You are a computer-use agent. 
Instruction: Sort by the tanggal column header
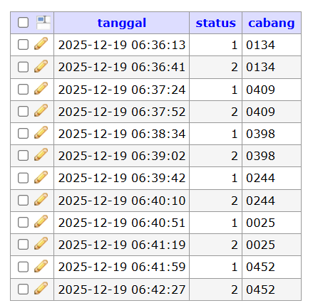[122, 23]
